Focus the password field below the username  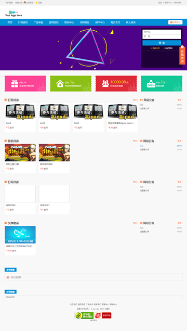point(162,36)
